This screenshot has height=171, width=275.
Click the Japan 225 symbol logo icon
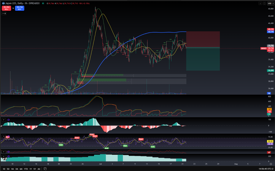point(3,3)
